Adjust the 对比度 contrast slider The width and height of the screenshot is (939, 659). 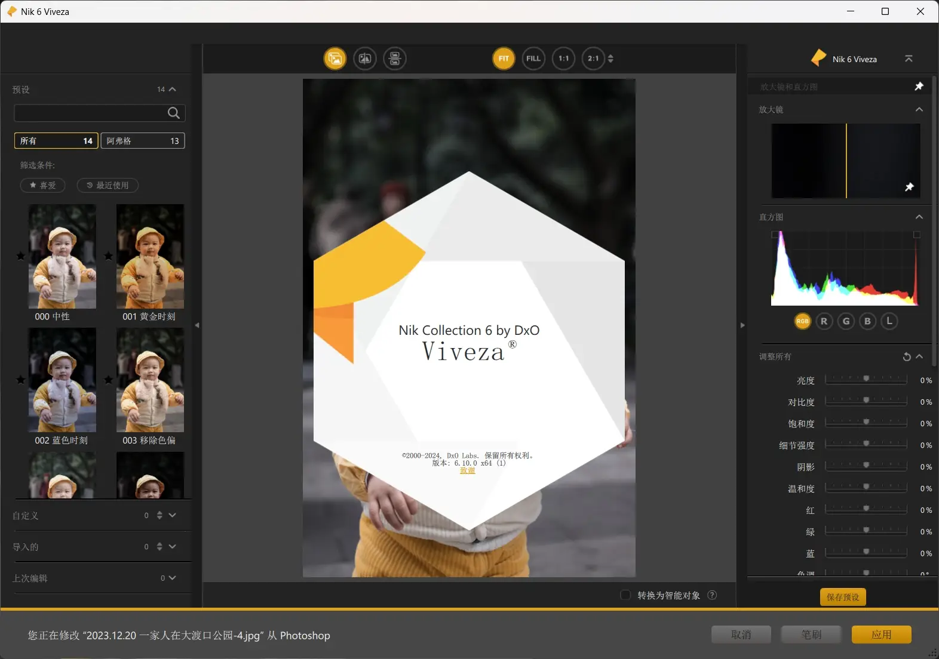tap(866, 401)
